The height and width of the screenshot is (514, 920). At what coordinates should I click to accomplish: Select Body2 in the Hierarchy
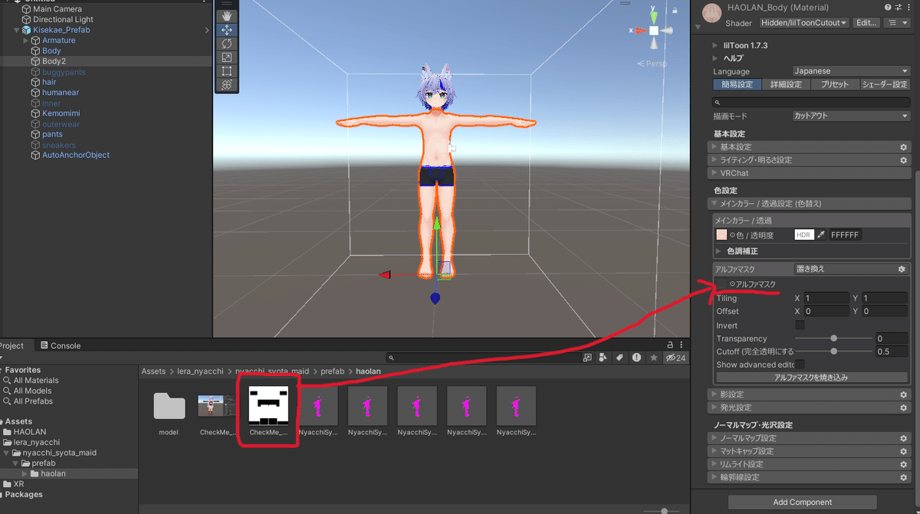[x=52, y=61]
